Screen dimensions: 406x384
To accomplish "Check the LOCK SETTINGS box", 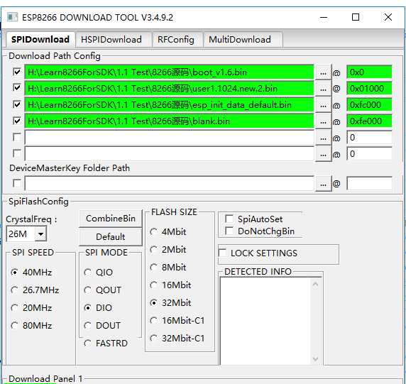I will point(223,253).
